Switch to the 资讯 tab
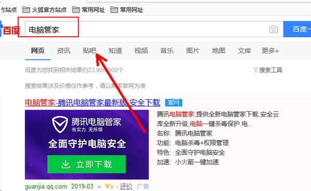Screen dimensions: 311x191 pos(63,51)
